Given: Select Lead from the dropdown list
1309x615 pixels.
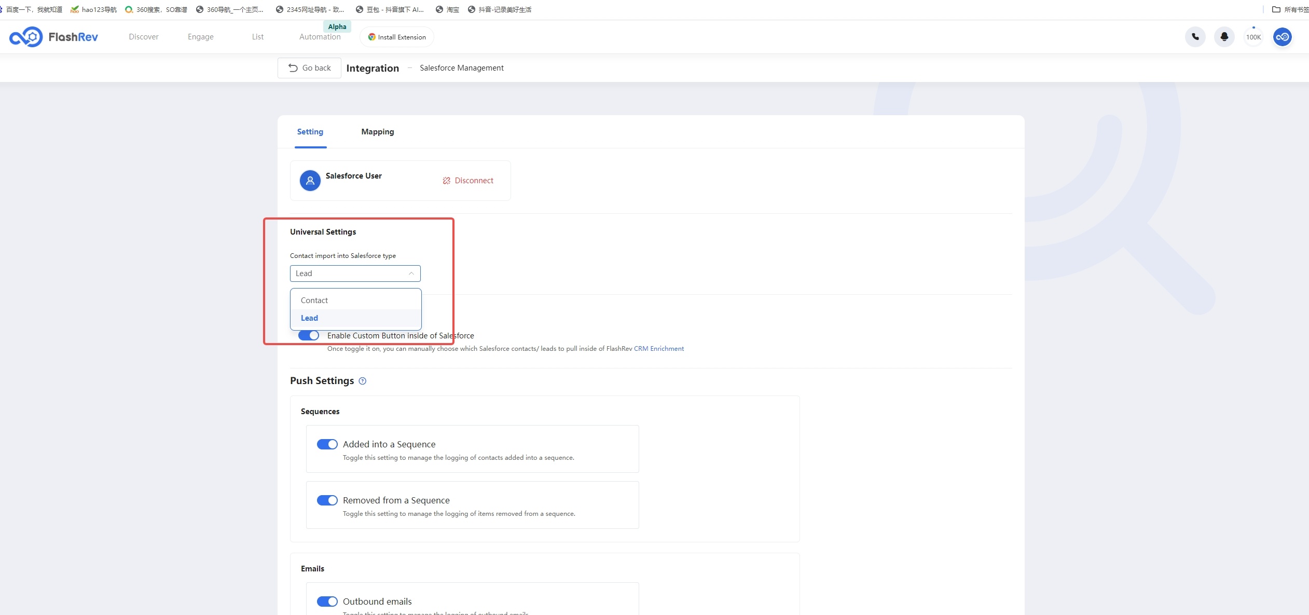Looking at the screenshot, I should (x=356, y=318).
